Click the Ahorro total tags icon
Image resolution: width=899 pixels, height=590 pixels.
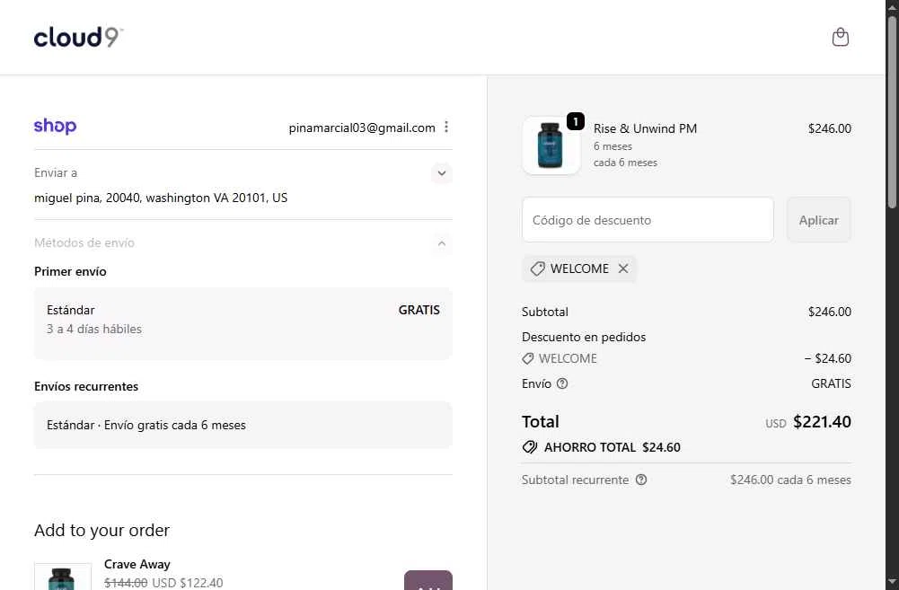click(x=530, y=447)
